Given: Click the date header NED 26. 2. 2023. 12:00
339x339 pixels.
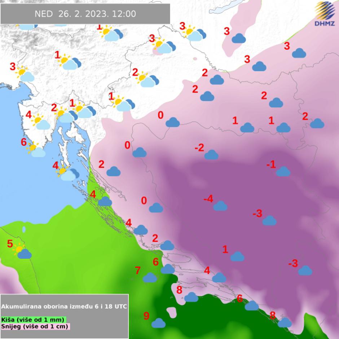Looking at the screenshot, I should 85,14.
